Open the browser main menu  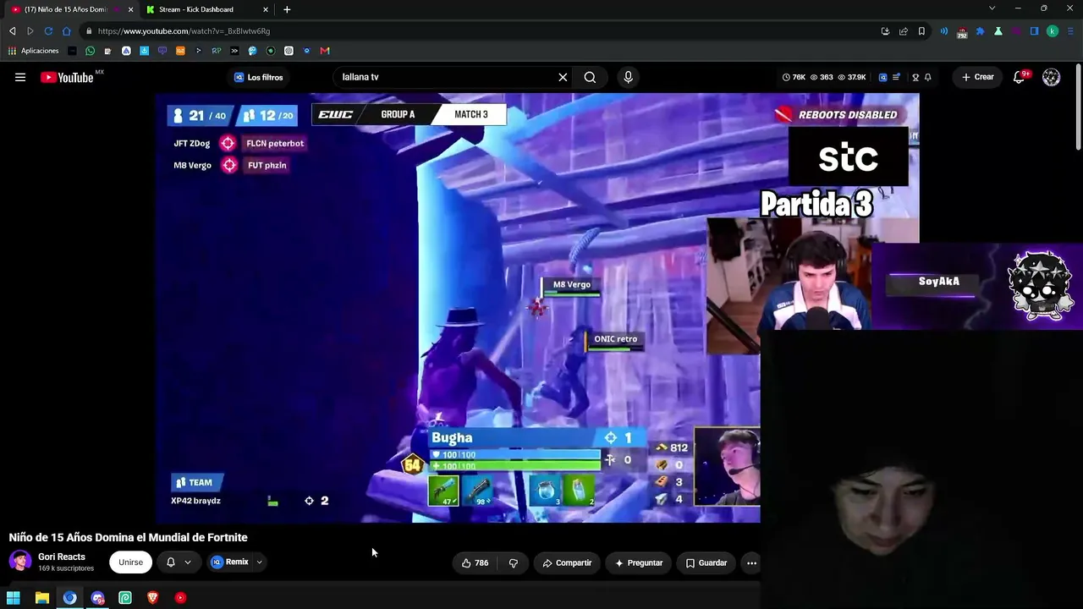[1071, 31]
